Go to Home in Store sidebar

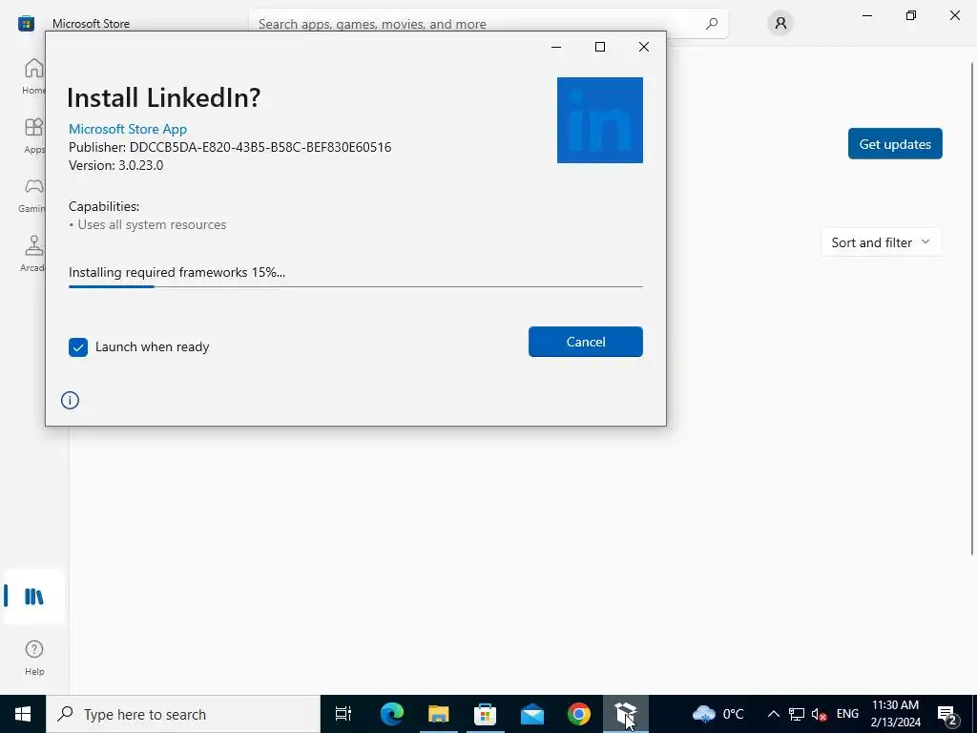coord(33,76)
